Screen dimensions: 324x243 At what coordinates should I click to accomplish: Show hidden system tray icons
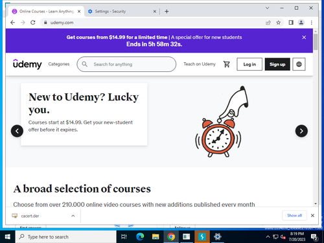tap(268, 237)
